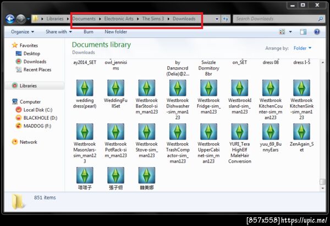
Task: Select the WeddingFullSet file icon
Action: pyautogui.click(x=116, y=88)
